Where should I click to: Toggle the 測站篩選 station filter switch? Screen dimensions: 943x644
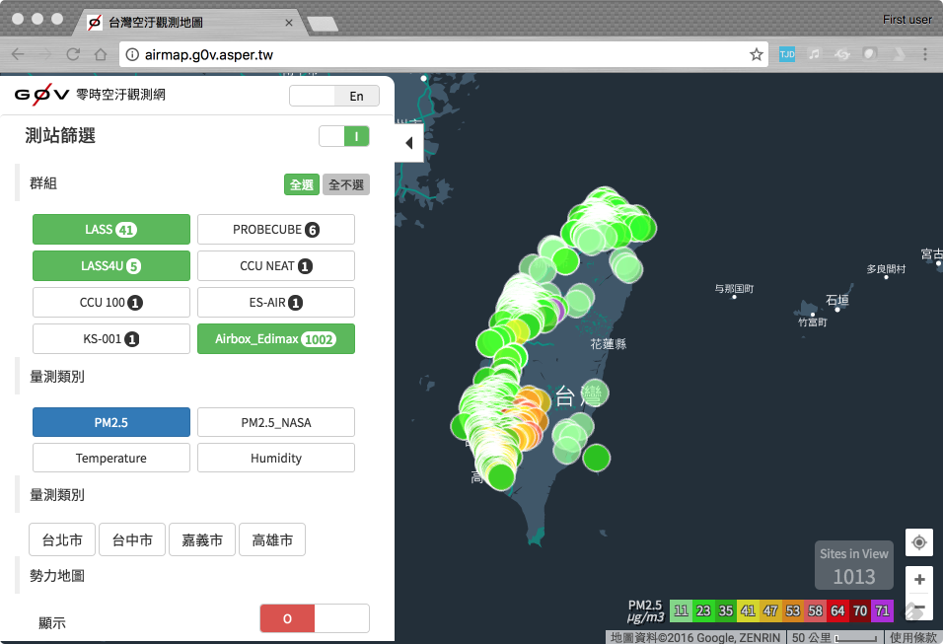[344, 136]
